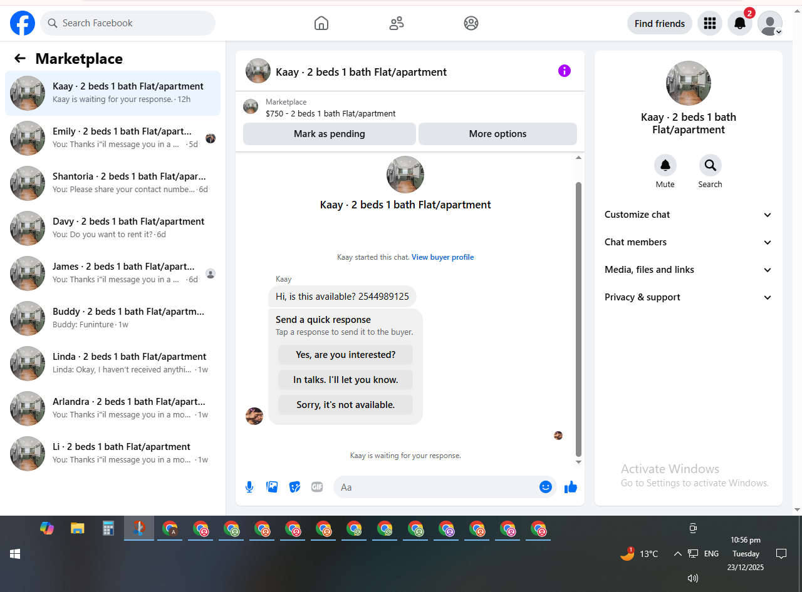Mute the conversation with bell icon

[665, 165]
